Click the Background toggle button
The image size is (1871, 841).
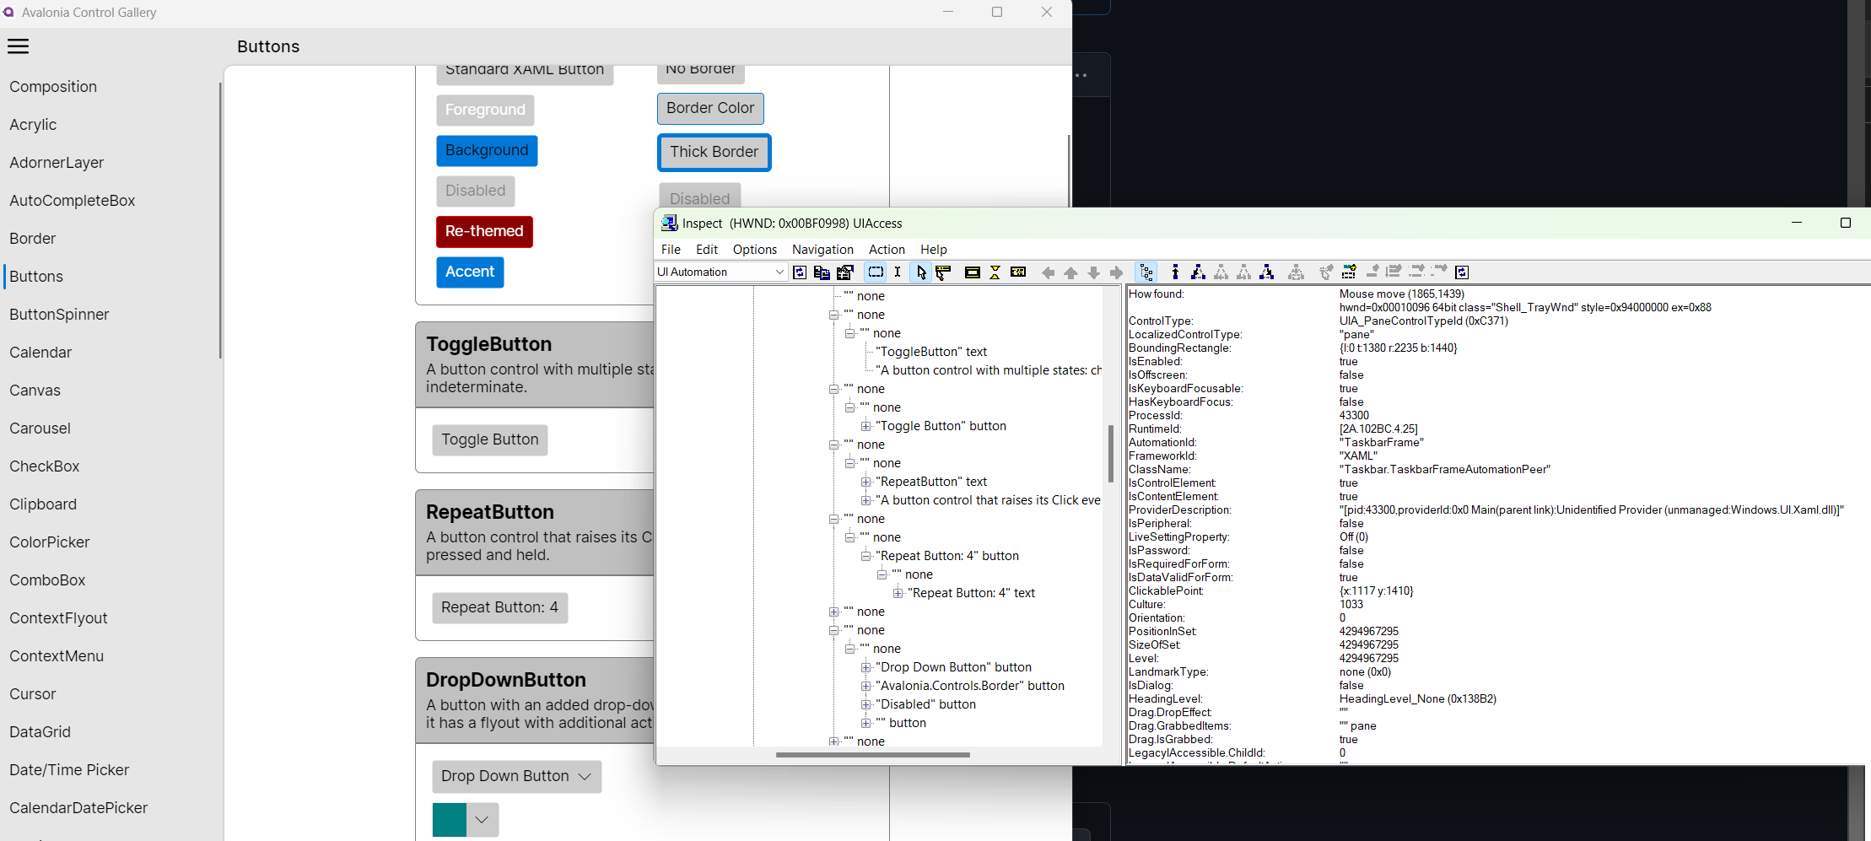487,150
